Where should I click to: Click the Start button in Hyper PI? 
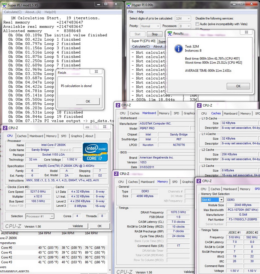click(x=137, y=34)
